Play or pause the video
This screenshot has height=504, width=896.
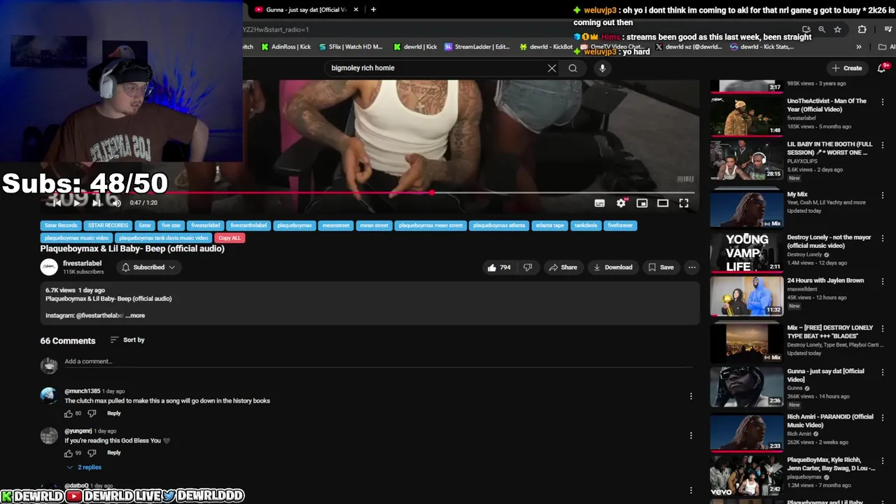(76, 203)
